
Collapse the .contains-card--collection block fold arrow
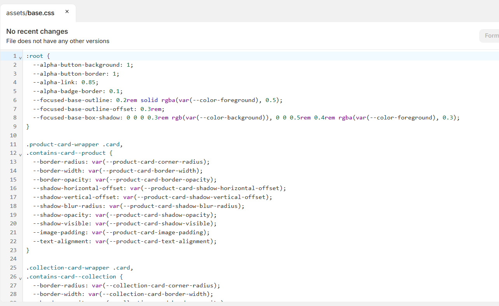[x=20, y=278]
